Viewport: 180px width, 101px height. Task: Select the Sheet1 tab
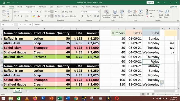(x=17, y=91)
